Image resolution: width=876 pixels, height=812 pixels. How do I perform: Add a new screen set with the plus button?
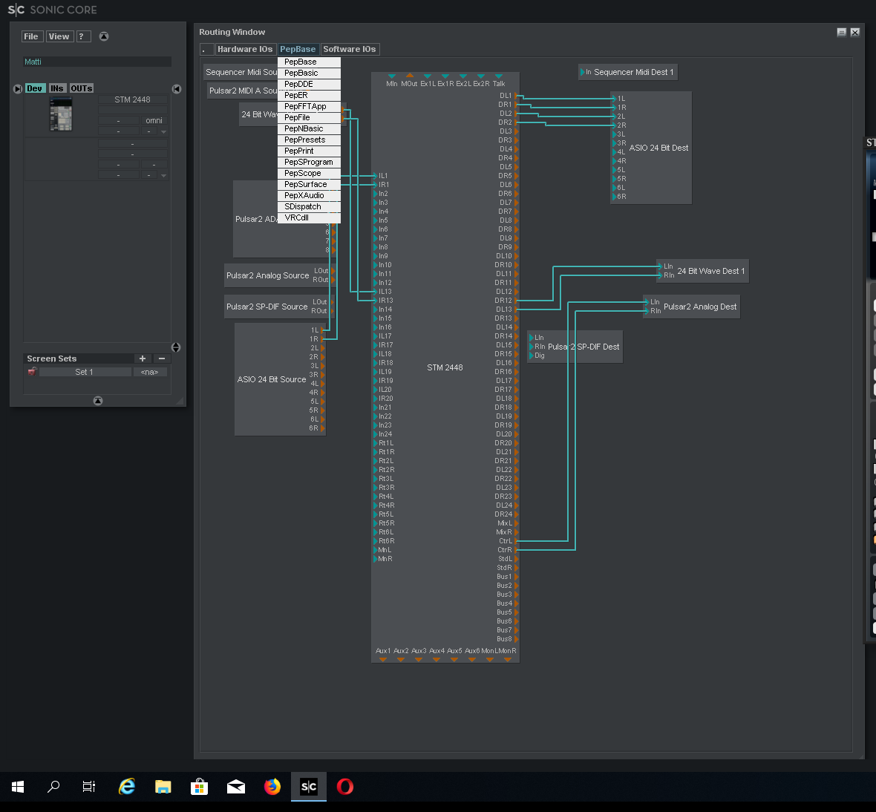tap(143, 358)
